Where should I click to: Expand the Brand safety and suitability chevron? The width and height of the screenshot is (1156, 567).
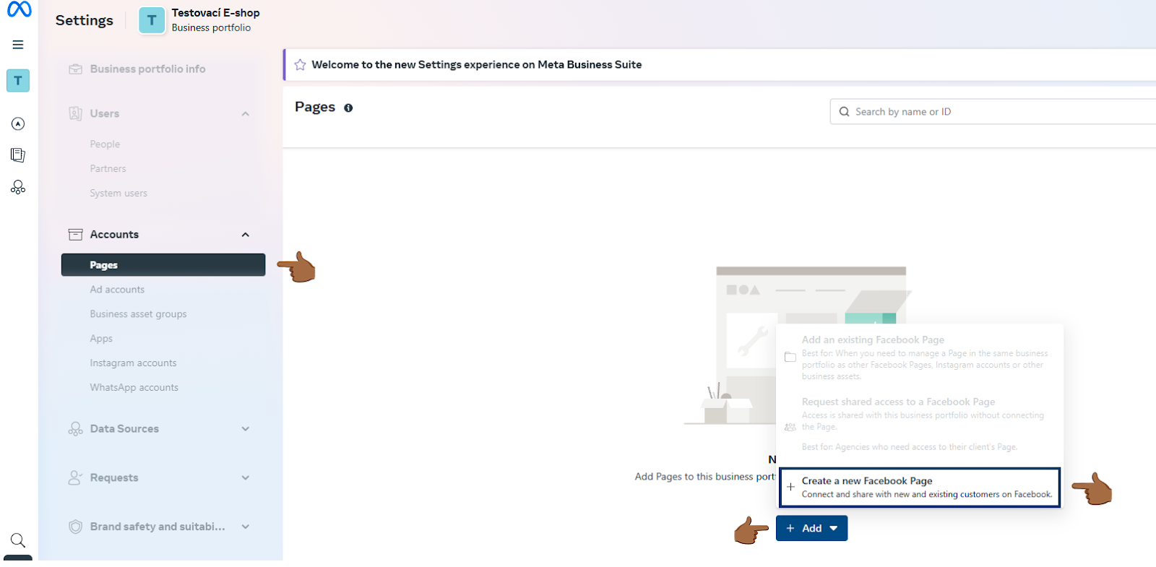click(x=246, y=527)
